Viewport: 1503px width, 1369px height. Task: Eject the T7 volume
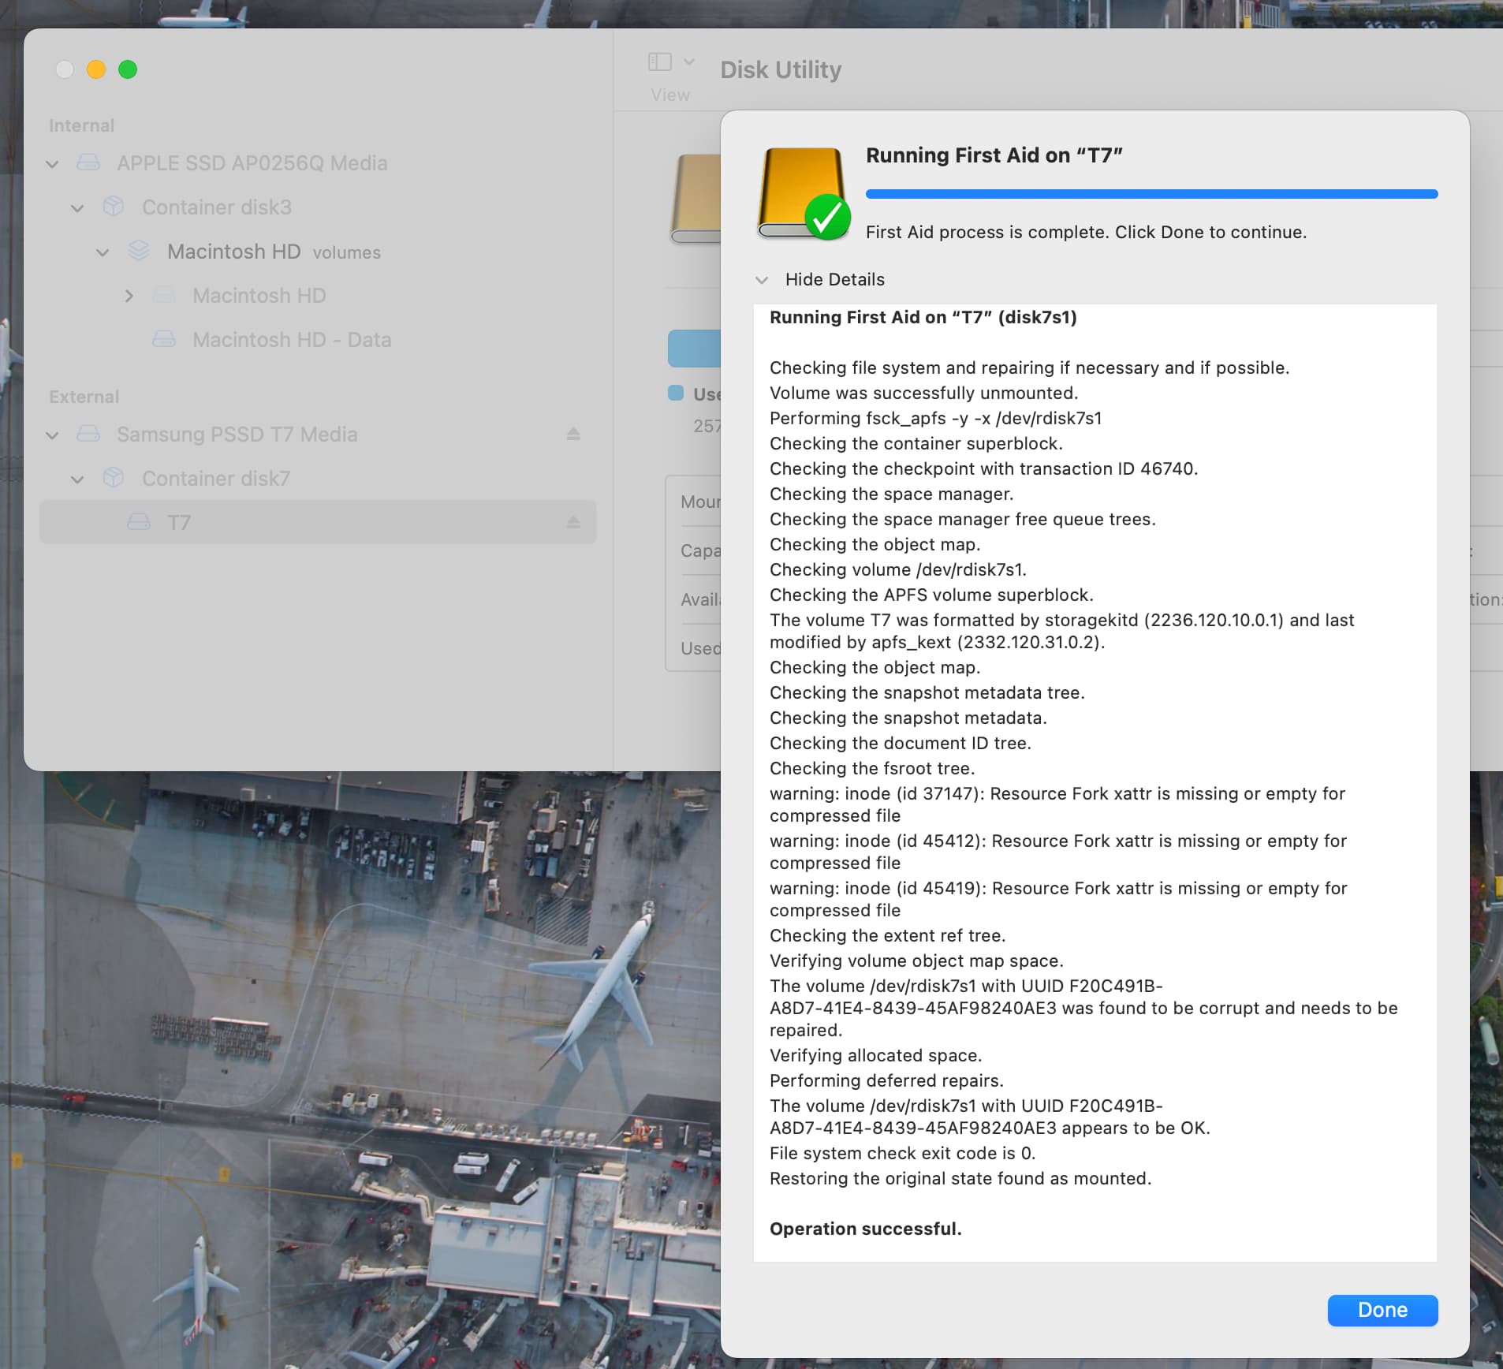(x=573, y=522)
